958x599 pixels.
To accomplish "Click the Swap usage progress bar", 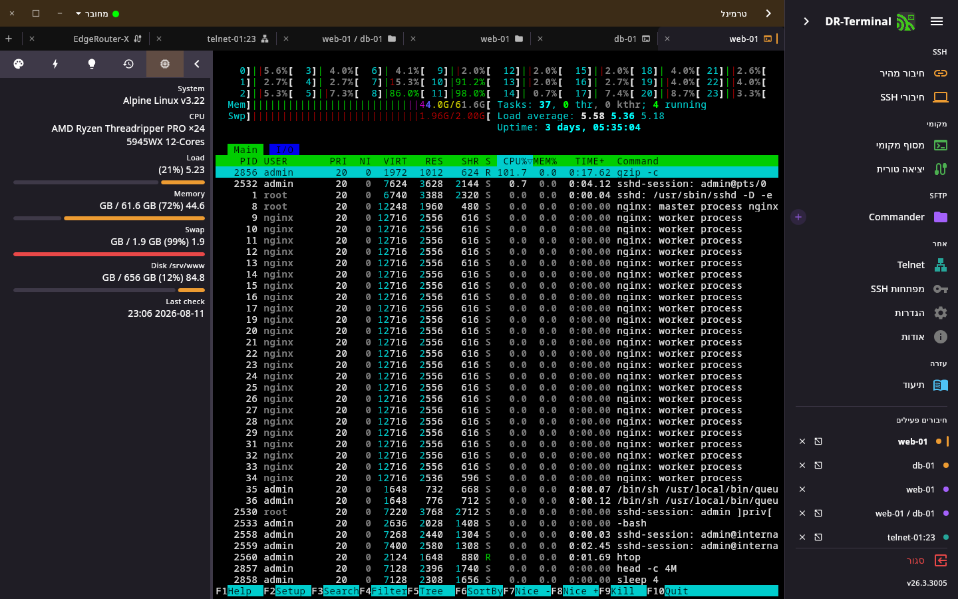I will click(109, 254).
